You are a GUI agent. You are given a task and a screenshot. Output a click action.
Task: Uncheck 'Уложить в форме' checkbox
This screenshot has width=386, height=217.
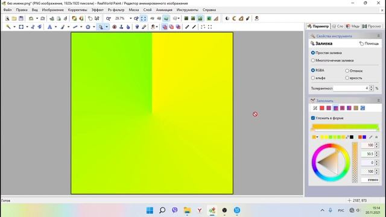[313, 118]
